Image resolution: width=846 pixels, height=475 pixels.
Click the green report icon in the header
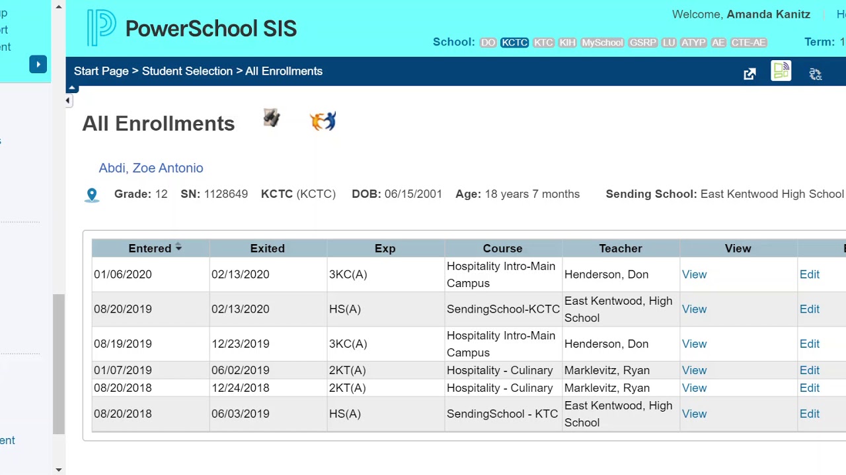(x=781, y=71)
